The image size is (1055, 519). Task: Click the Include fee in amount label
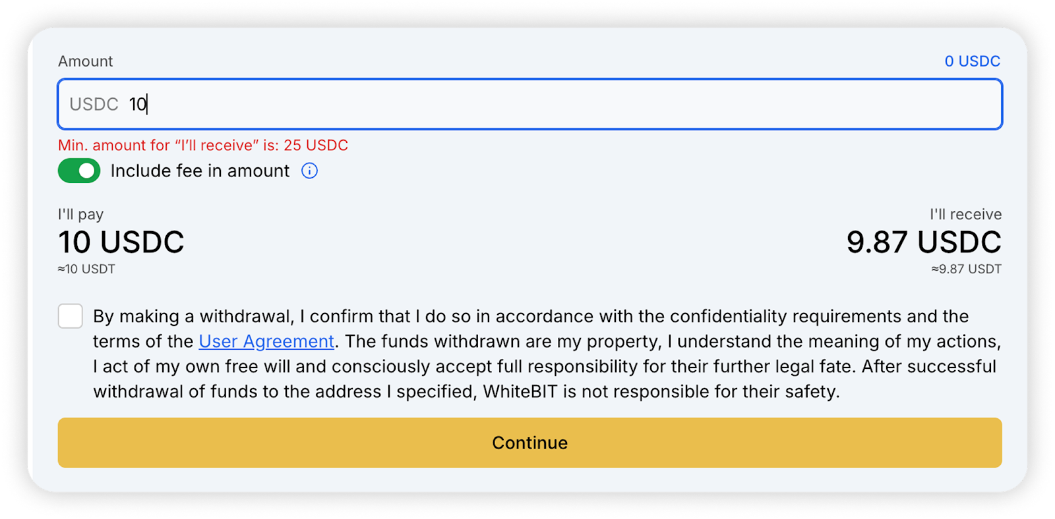(200, 171)
